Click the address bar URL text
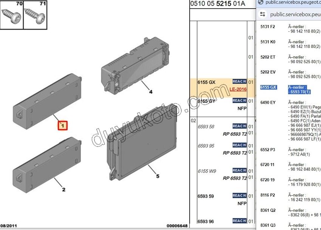The height and width of the screenshot is (230, 321). coord(295,15)
